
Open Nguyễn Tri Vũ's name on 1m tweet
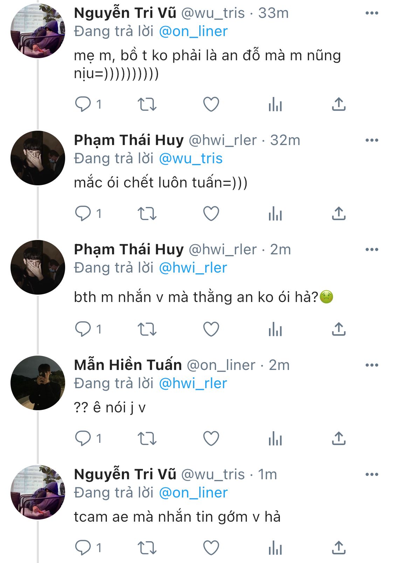[x=125, y=474]
